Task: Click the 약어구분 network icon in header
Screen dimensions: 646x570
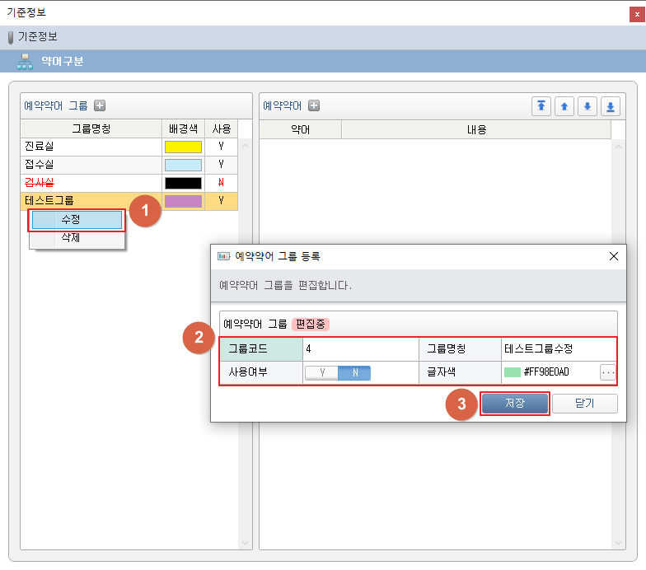Action: coord(25,62)
